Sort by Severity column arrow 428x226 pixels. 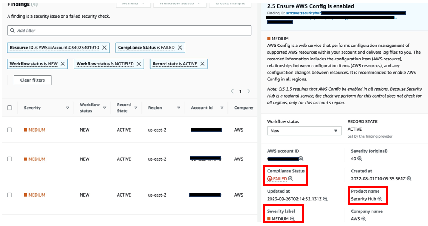coord(68,108)
